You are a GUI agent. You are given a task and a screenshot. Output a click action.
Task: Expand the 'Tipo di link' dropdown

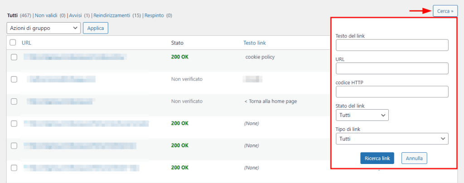tap(392, 139)
